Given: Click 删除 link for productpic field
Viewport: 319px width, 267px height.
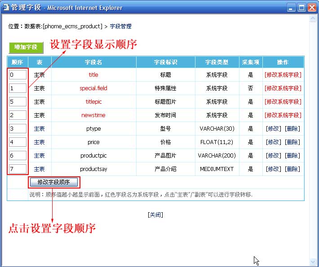Looking at the screenshot, I should [x=292, y=156].
